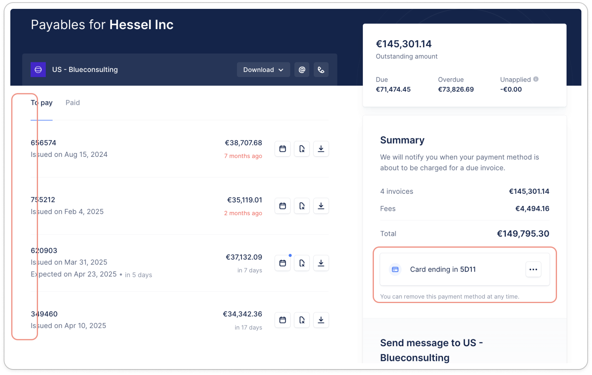The height and width of the screenshot is (375, 592).
Task: Click document icon for invoice 656574
Action: coord(302,149)
